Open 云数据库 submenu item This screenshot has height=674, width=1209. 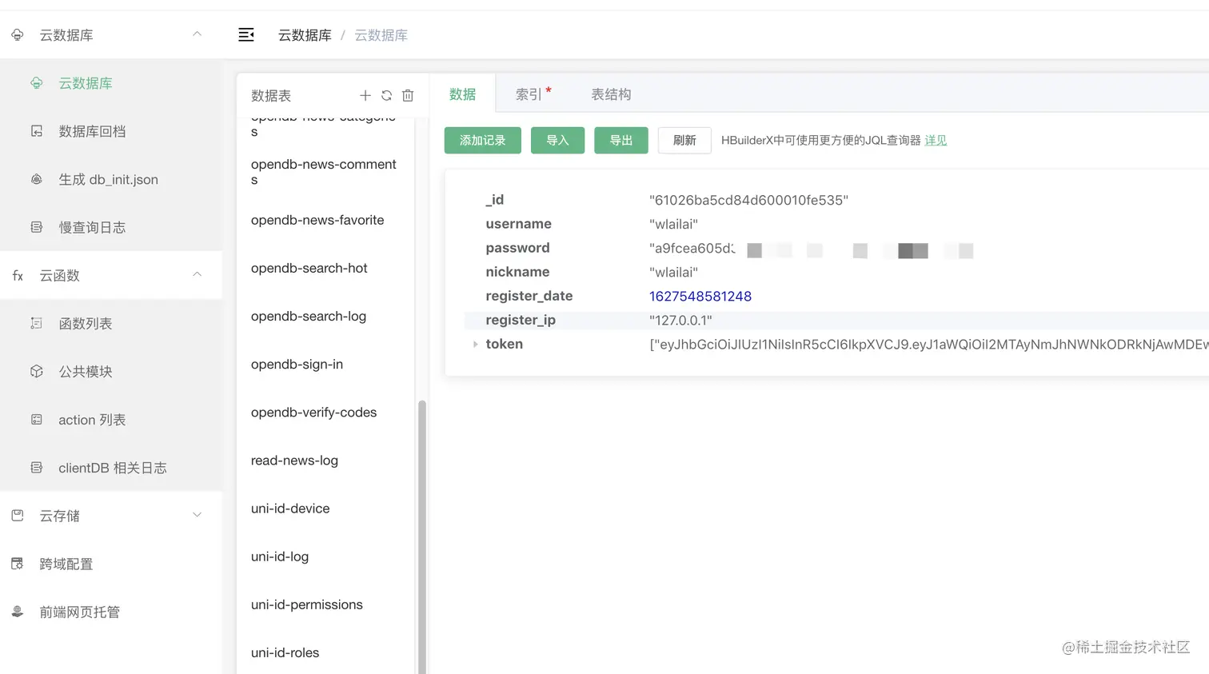[x=111, y=83]
